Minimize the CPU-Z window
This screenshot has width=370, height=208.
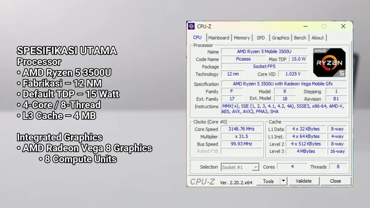click(x=305, y=26)
